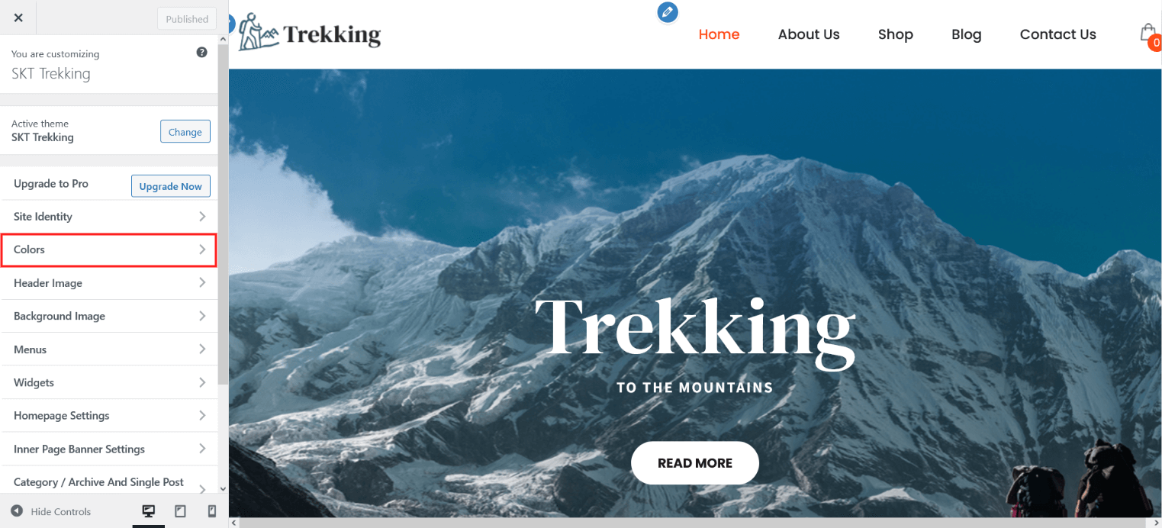Expand Homepage Settings section
The image size is (1162, 528).
click(x=109, y=416)
